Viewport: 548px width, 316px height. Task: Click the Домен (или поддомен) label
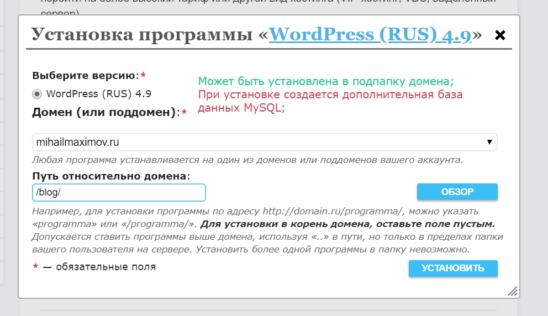click(105, 113)
